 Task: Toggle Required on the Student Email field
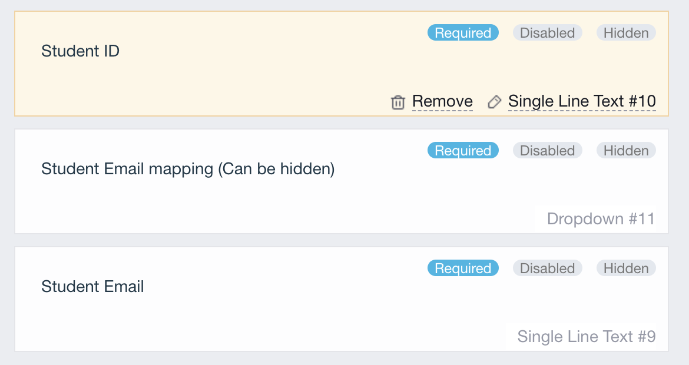pos(463,268)
